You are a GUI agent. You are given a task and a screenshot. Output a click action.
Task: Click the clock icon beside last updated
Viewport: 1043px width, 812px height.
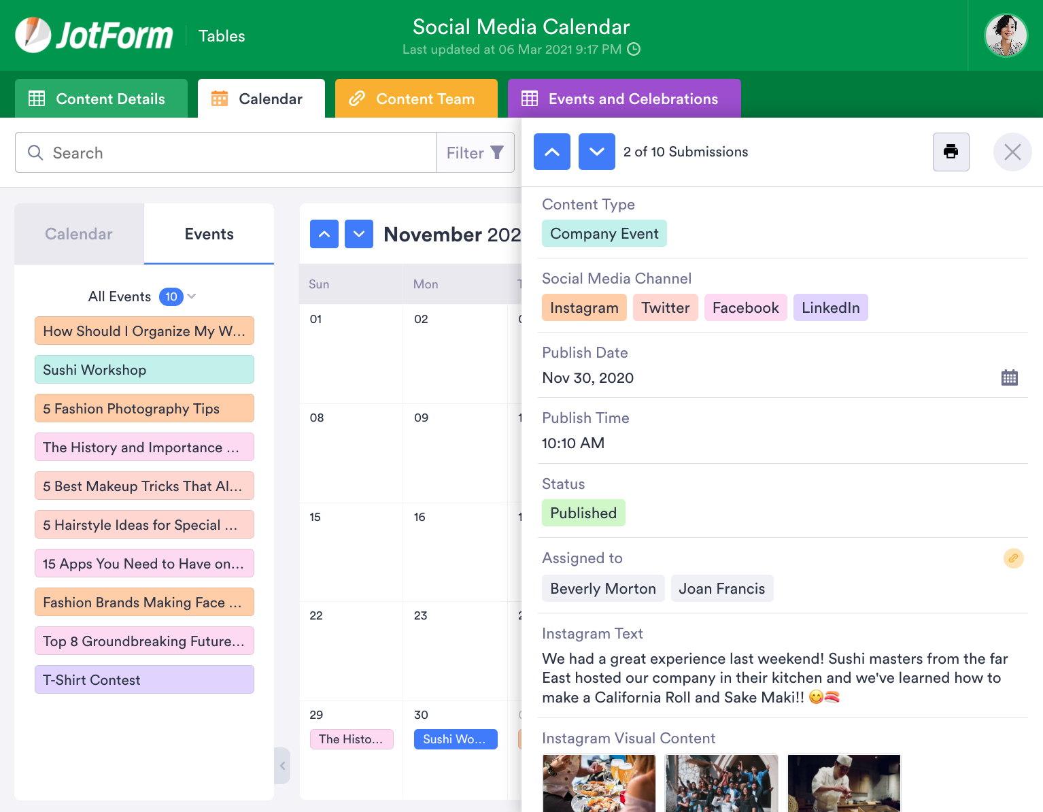pyautogui.click(x=634, y=49)
